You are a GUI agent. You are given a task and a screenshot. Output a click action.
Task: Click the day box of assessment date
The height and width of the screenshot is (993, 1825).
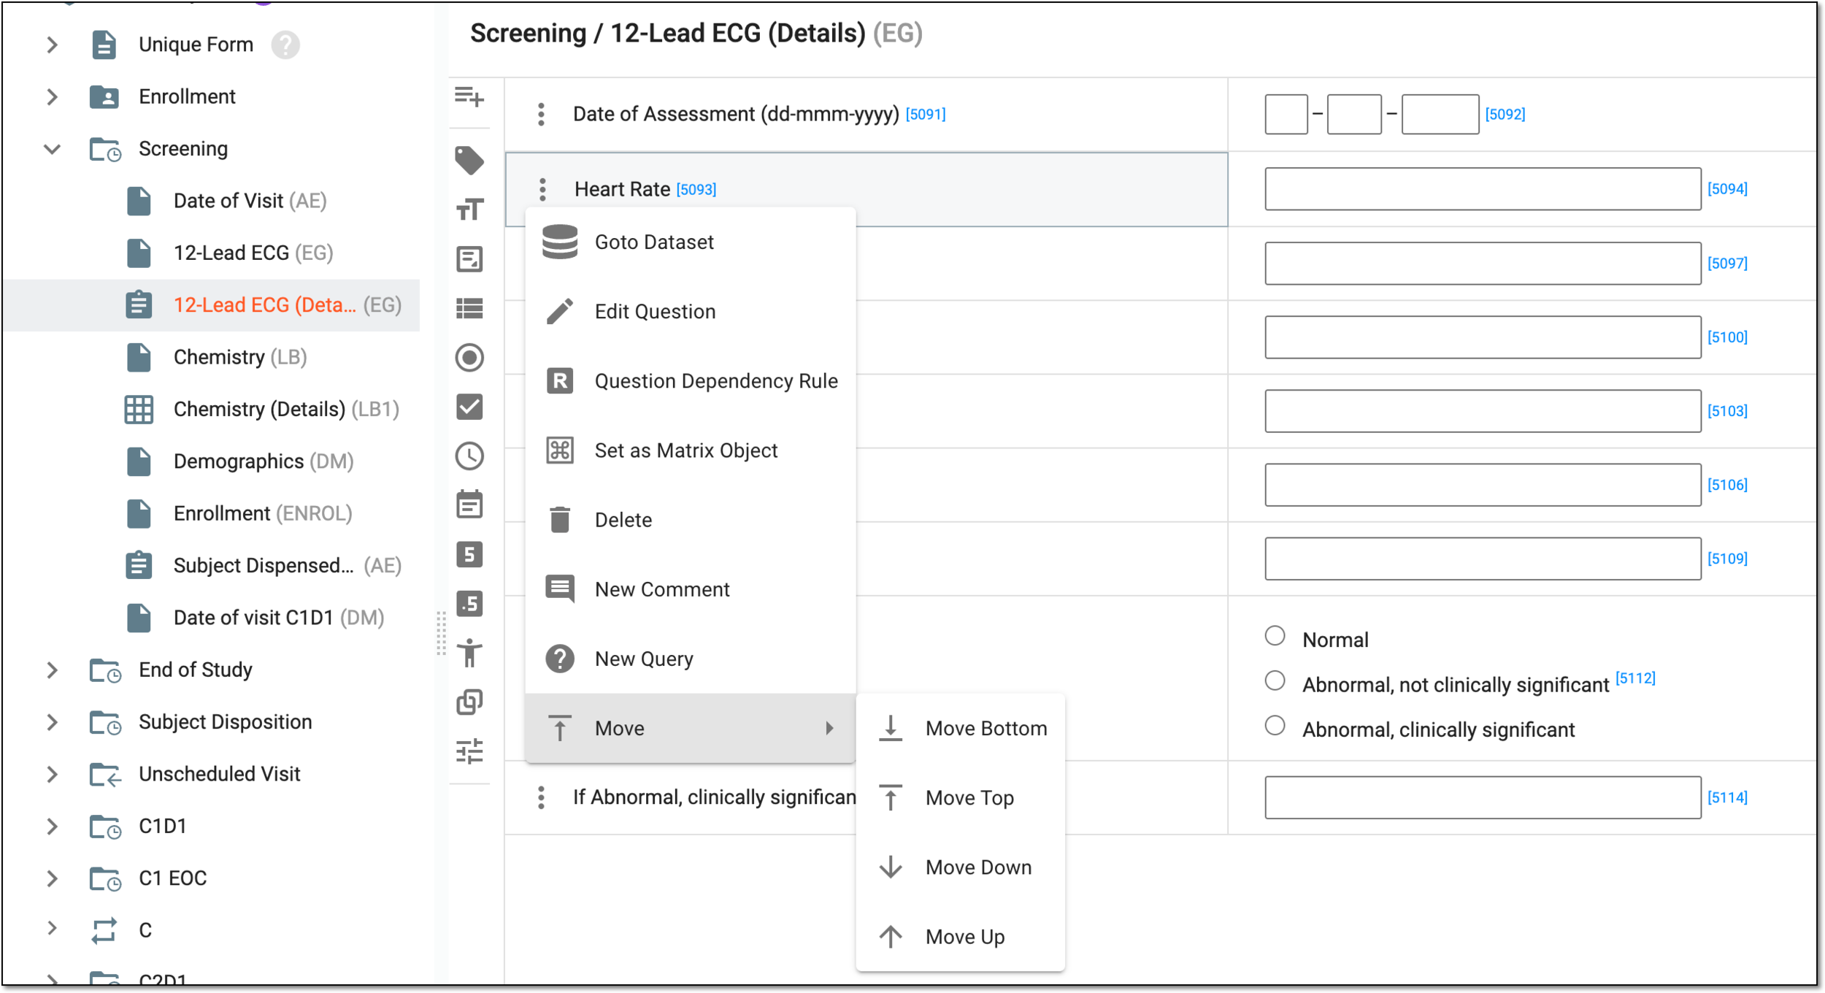click(x=1286, y=114)
